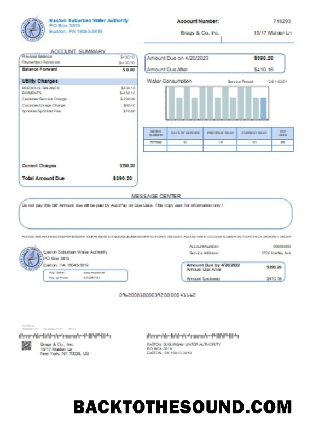This screenshot has height=435, width=313.
Task: Click the 'Pay by Phone' label in the stub
Action: (59, 278)
